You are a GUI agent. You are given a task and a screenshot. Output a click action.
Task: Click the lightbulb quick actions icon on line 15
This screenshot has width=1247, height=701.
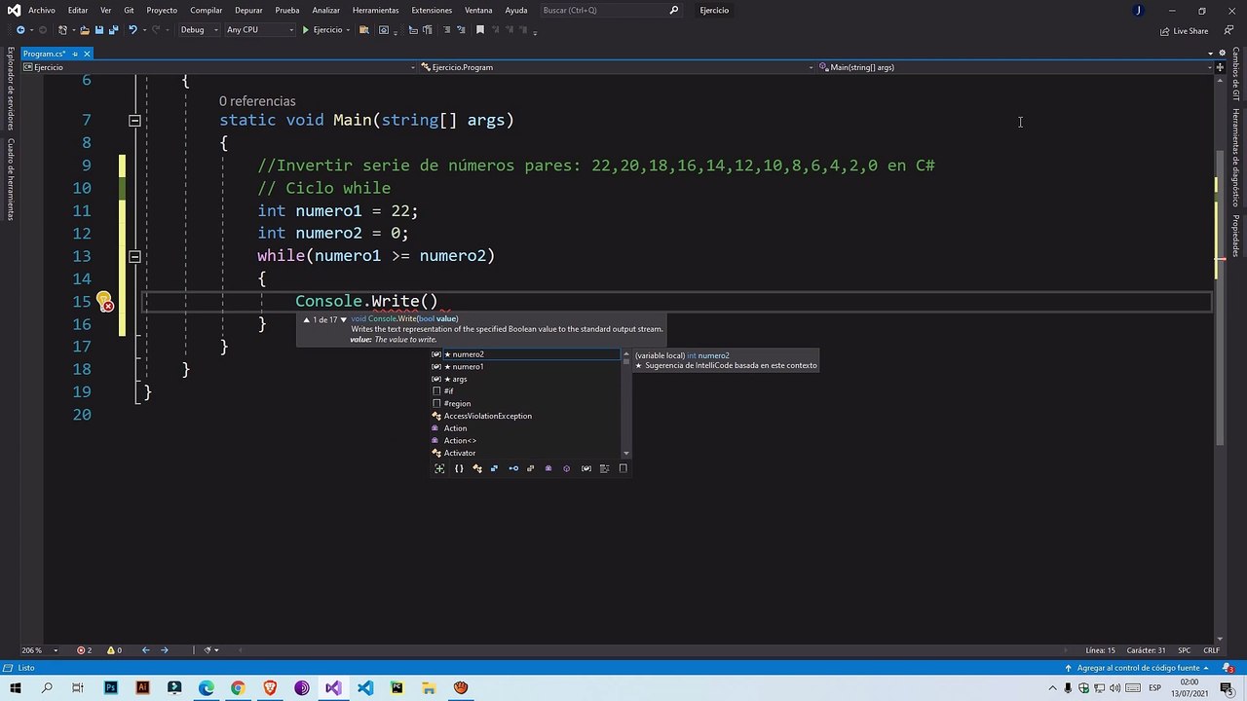click(x=103, y=299)
